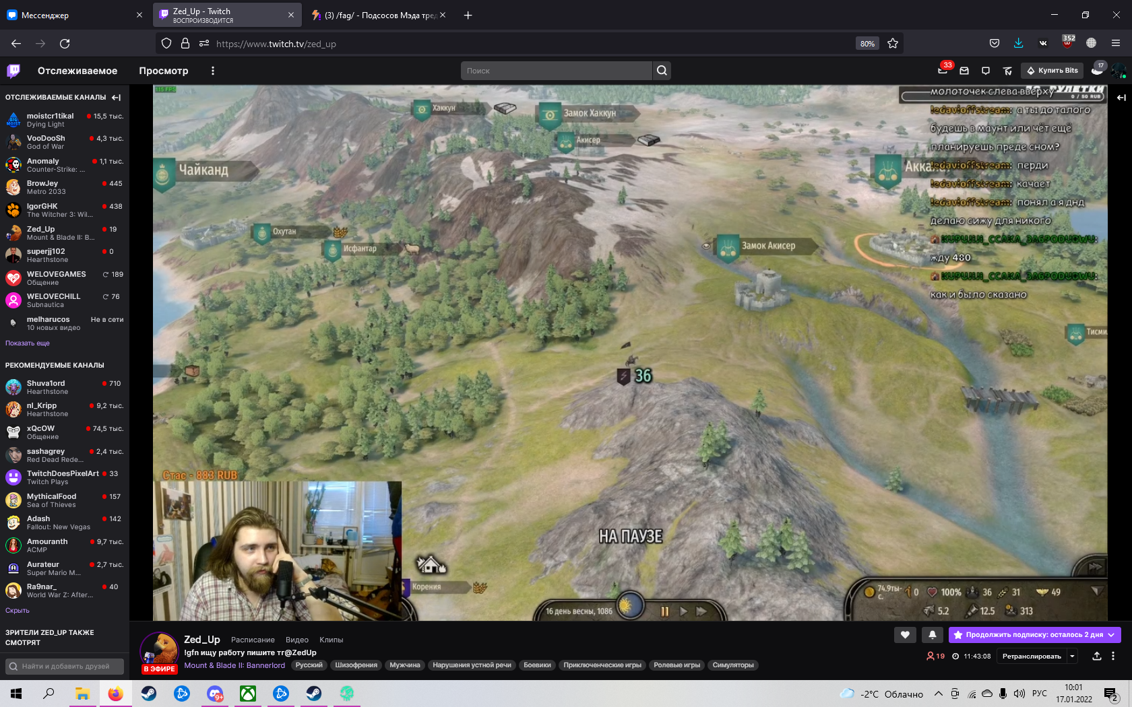Open Firefox downloads arrow icon
The width and height of the screenshot is (1132, 707).
[x=1018, y=44]
